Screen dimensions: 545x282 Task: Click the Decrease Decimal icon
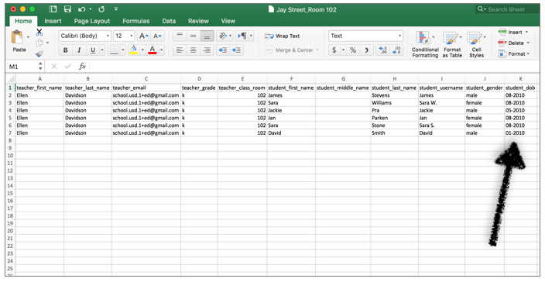[x=396, y=50]
